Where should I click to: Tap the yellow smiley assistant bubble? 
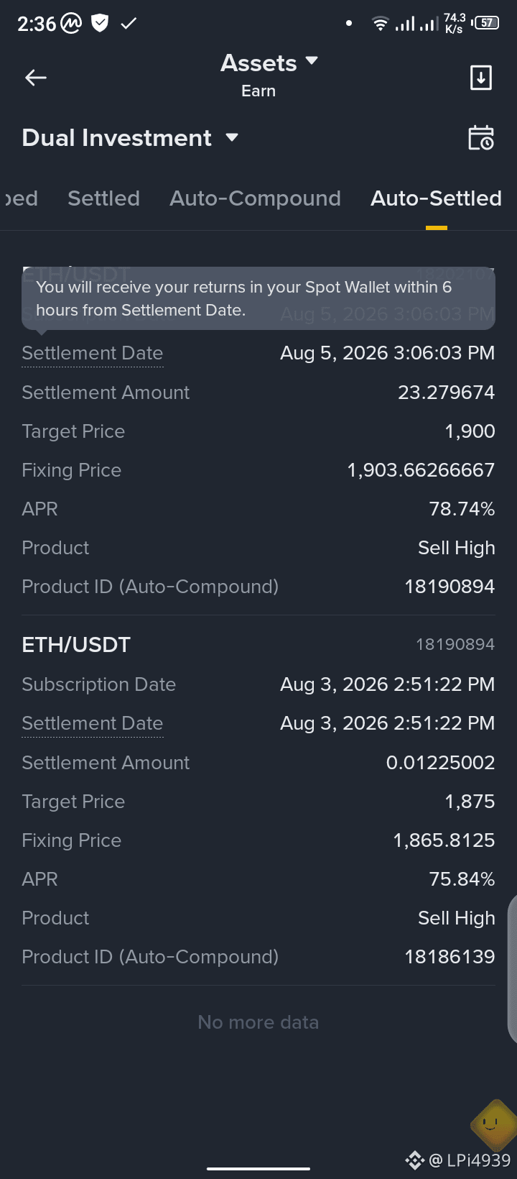[494, 1124]
